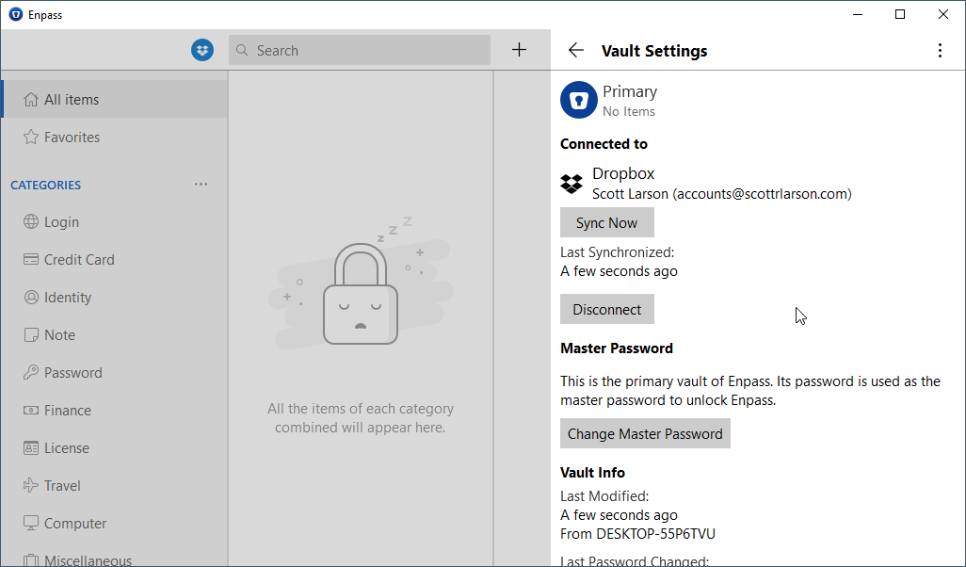Select the Identity category
Image resolution: width=966 pixels, height=567 pixels.
[x=68, y=298]
